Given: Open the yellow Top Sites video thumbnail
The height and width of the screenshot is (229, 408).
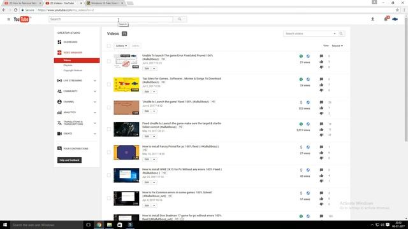Looking at the screenshot, I should click(x=126, y=85).
